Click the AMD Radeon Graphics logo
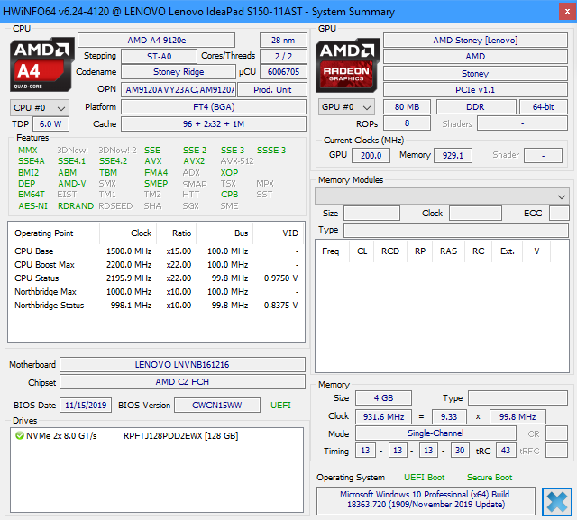This screenshot has height=520, width=577. [349, 64]
